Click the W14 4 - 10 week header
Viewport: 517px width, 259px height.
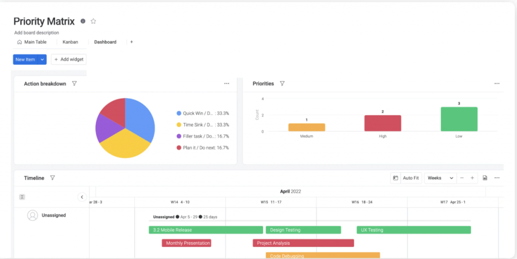pos(180,202)
